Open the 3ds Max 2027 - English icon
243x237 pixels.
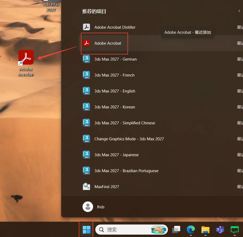[x=87, y=91]
